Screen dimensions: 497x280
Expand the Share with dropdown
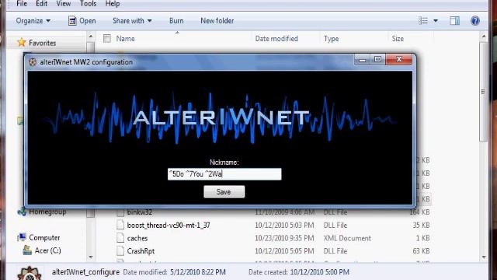(132, 21)
